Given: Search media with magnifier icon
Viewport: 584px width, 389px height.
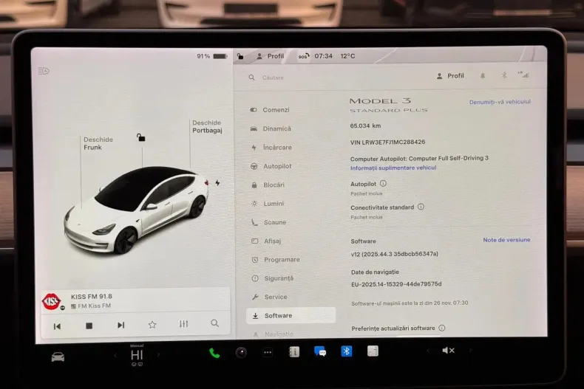Looking at the screenshot, I should click(x=214, y=323).
